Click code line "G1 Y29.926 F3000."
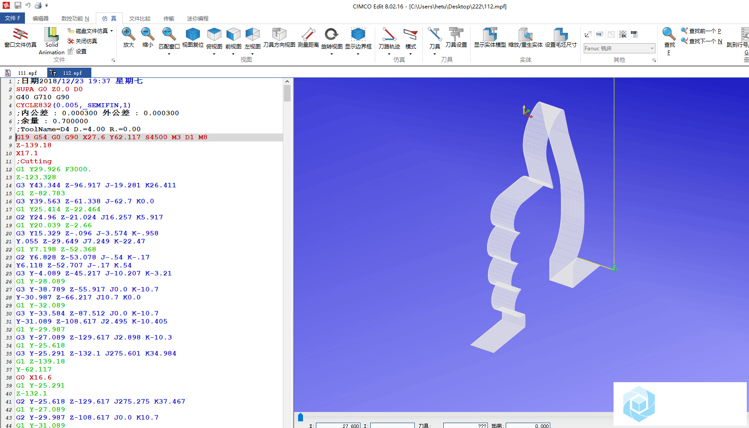Image resolution: width=749 pixels, height=428 pixels. click(53, 170)
